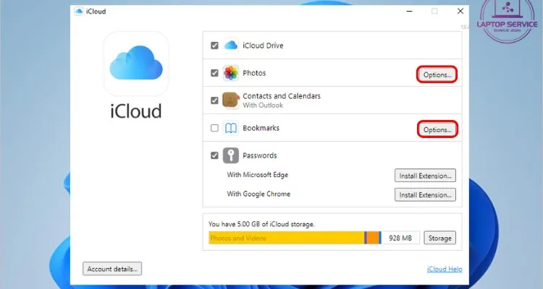Click the Photos flower icon

point(231,73)
